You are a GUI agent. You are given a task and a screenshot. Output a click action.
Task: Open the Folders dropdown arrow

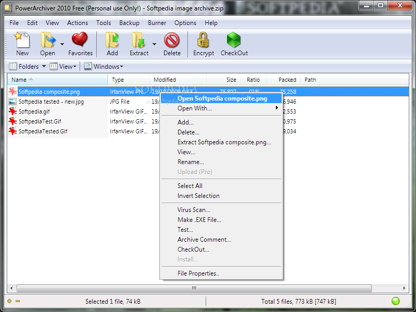pyautogui.click(x=44, y=66)
